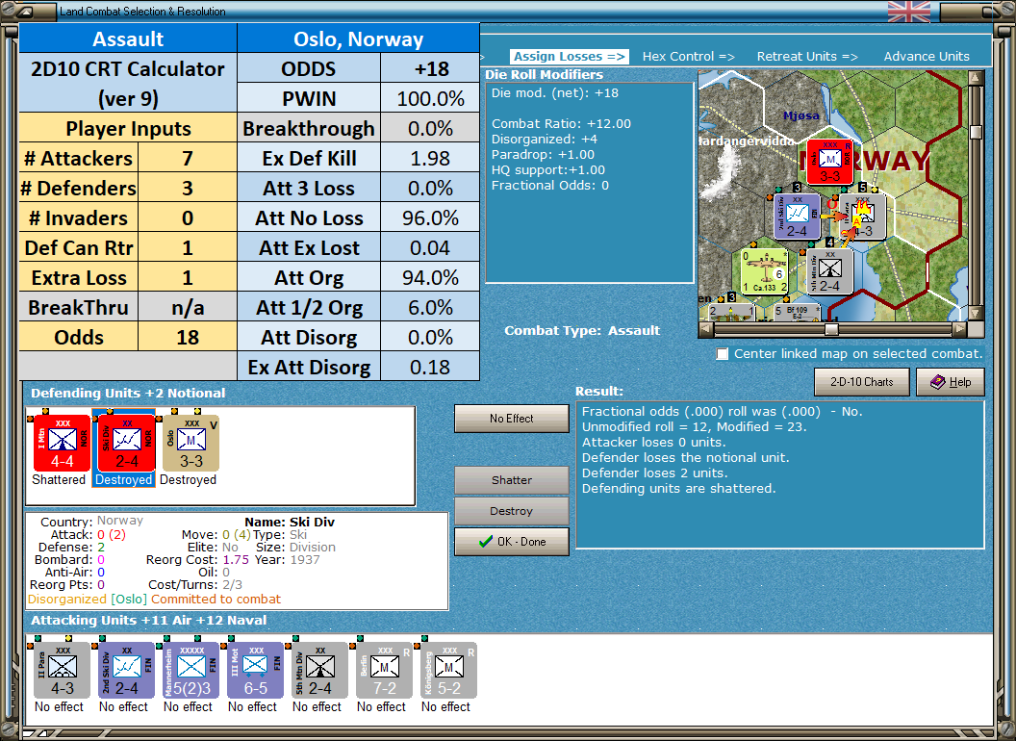Click the map scroll up arrow
This screenshot has width=1016, height=741.
pyautogui.click(x=976, y=78)
